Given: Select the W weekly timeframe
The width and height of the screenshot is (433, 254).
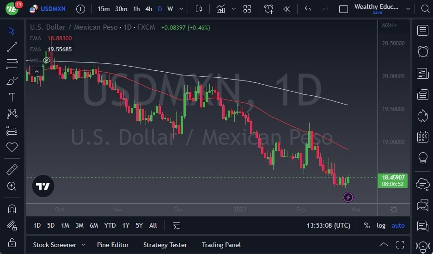Looking at the screenshot, I should coord(170,9).
